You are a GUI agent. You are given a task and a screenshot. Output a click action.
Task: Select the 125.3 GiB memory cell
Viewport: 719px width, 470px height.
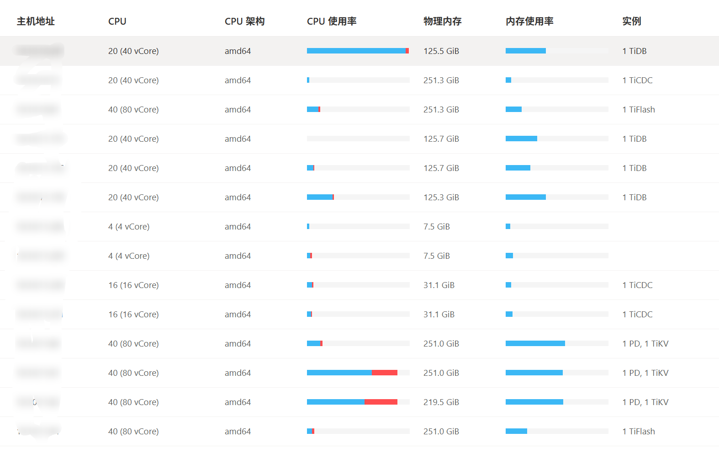pos(441,198)
